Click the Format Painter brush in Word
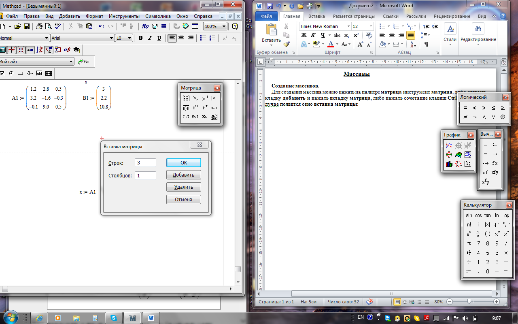The height and width of the screenshot is (324, 518). pos(287,44)
